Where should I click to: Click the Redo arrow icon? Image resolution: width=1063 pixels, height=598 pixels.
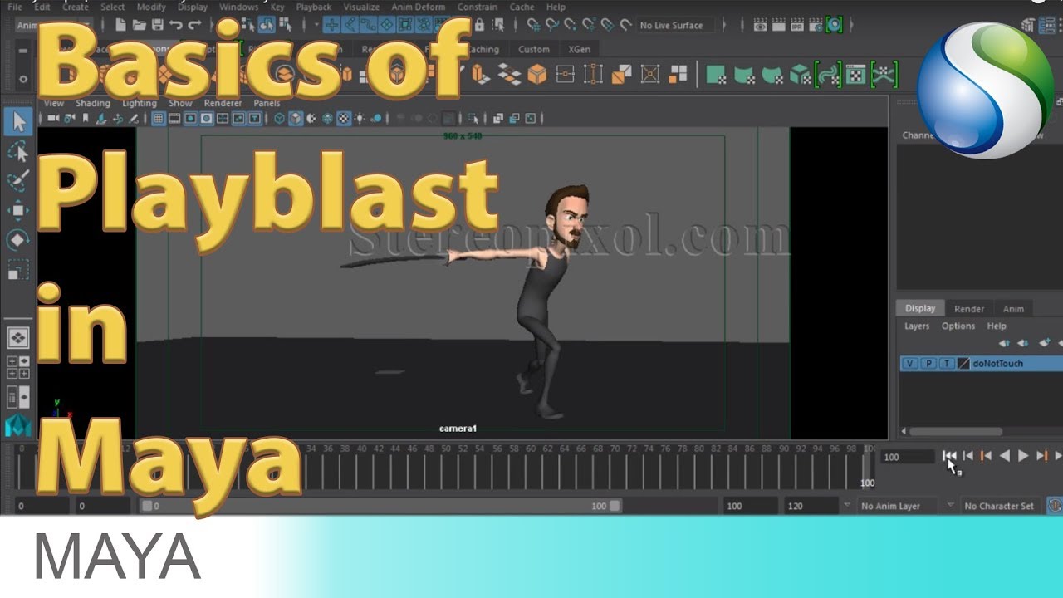tap(196, 25)
